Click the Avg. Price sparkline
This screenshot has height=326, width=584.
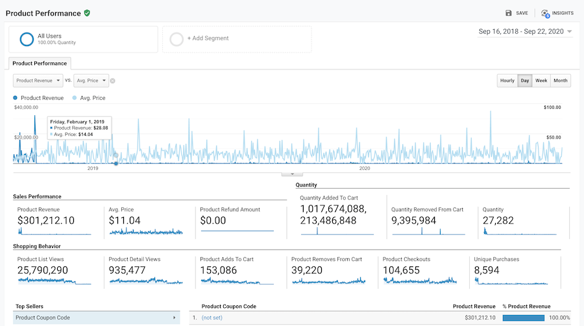146,231
